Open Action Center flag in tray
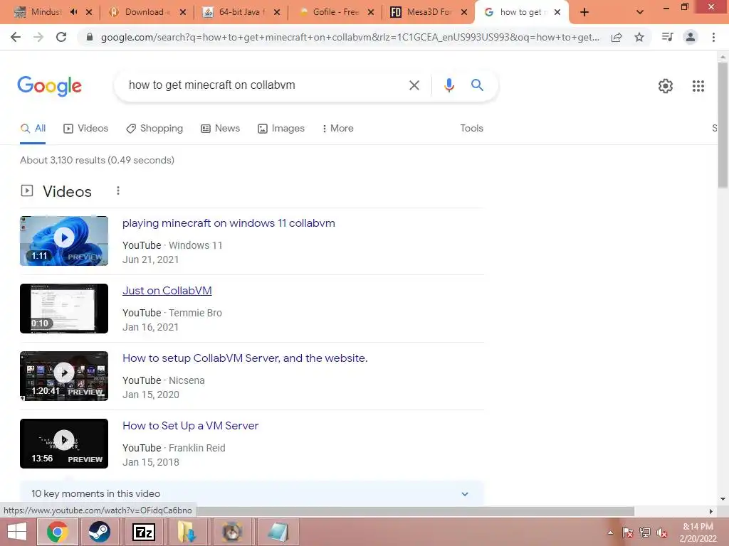This screenshot has width=729, height=546. [628, 532]
